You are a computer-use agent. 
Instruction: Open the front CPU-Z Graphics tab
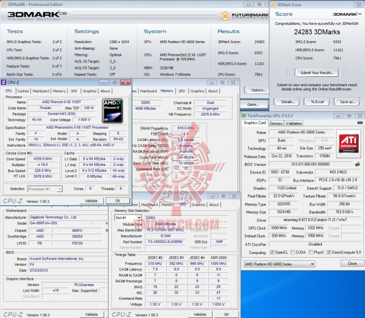click(x=90, y=91)
